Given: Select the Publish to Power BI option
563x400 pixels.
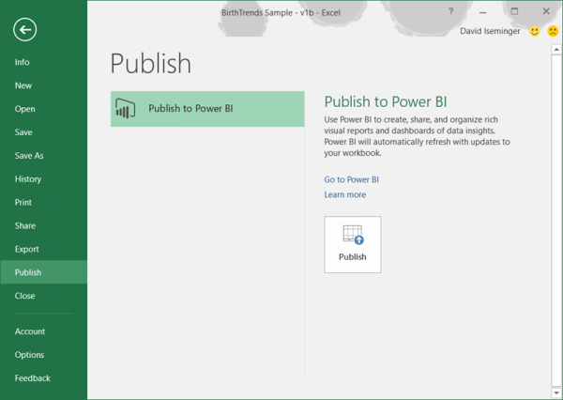Looking at the screenshot, I should 207,109.
